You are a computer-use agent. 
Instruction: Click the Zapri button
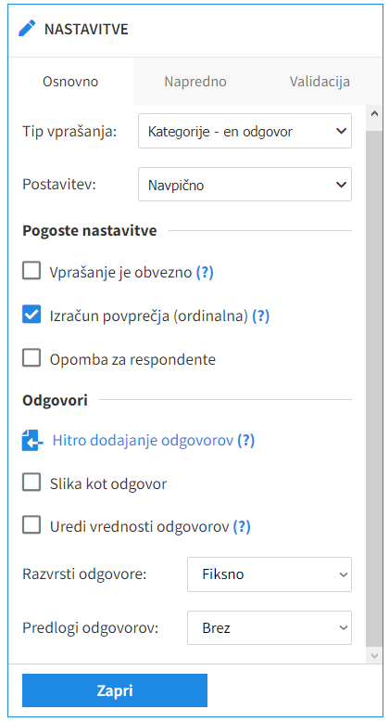115,690
